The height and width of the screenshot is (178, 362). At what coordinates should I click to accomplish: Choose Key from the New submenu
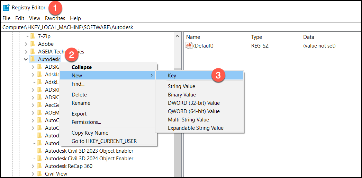(x=172, y=76)
